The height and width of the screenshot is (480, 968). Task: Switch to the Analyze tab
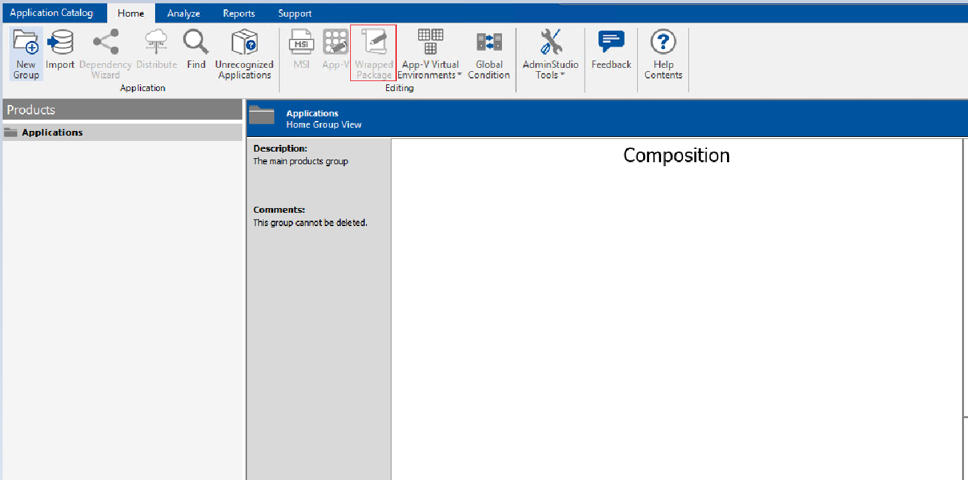pyautogui.click(x=184, y=13)
